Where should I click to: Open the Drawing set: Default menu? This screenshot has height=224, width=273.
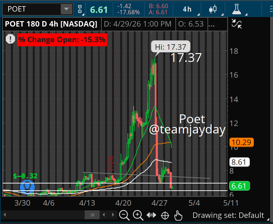pos(228,215)
